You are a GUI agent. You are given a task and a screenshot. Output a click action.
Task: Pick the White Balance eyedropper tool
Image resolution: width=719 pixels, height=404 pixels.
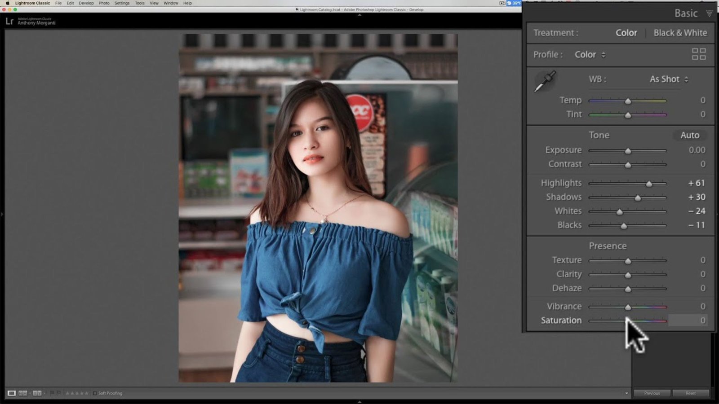[x=545, y=81]
